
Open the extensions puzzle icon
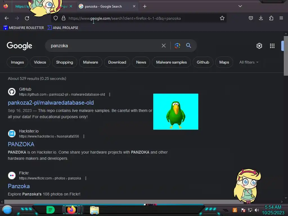coord(271,18)
